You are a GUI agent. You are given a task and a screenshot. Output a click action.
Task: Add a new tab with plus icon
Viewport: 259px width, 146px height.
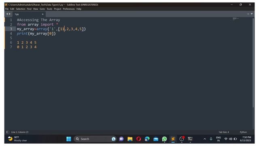tap(248, 14)
